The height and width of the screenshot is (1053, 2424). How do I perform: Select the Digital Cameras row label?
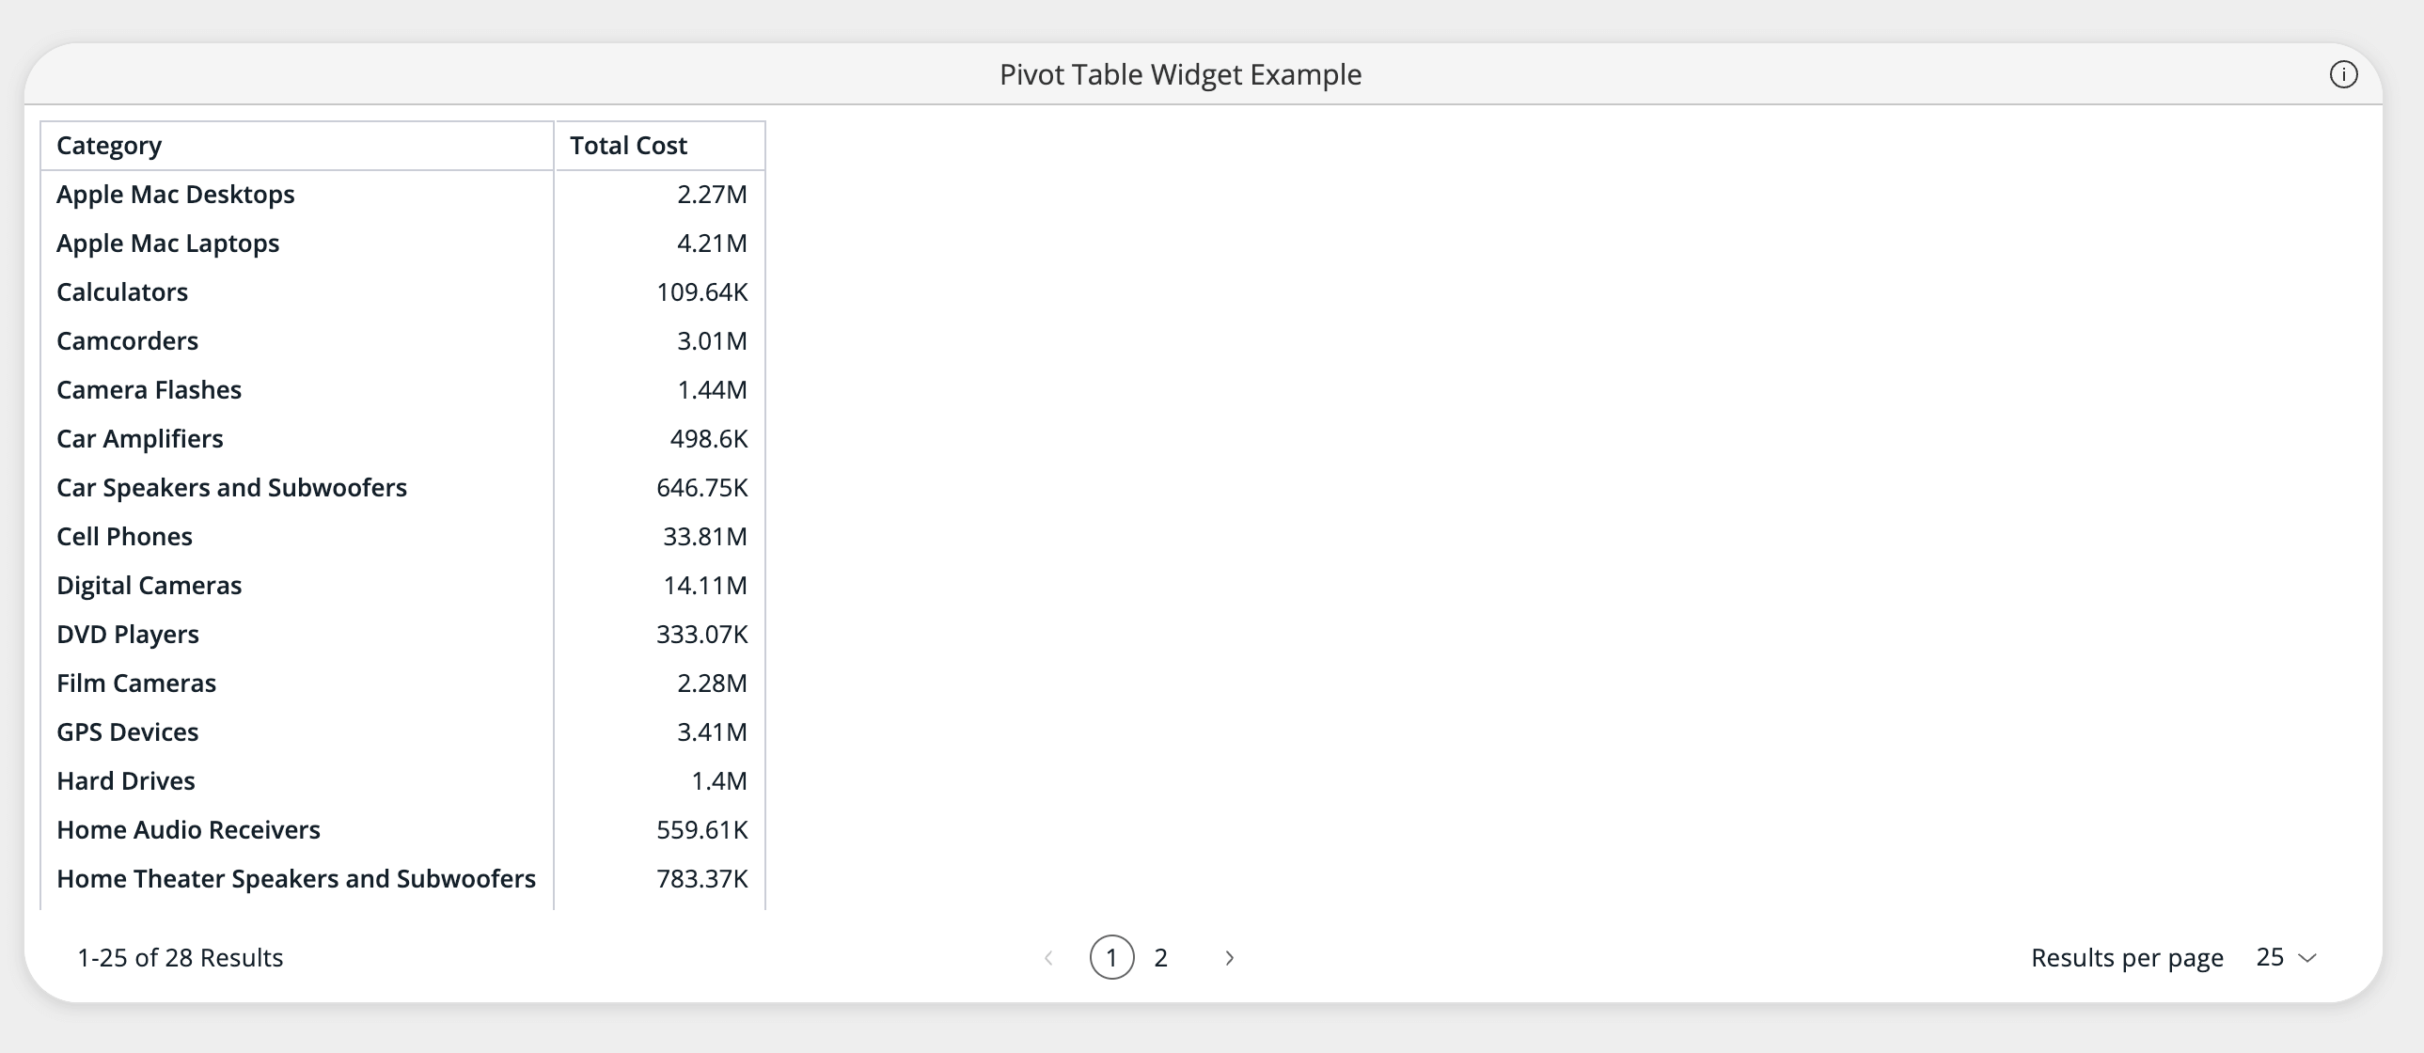[x=149, y=586]
